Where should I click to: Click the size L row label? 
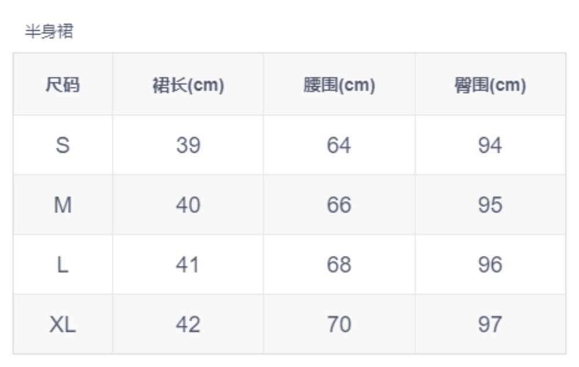point(63,265)
